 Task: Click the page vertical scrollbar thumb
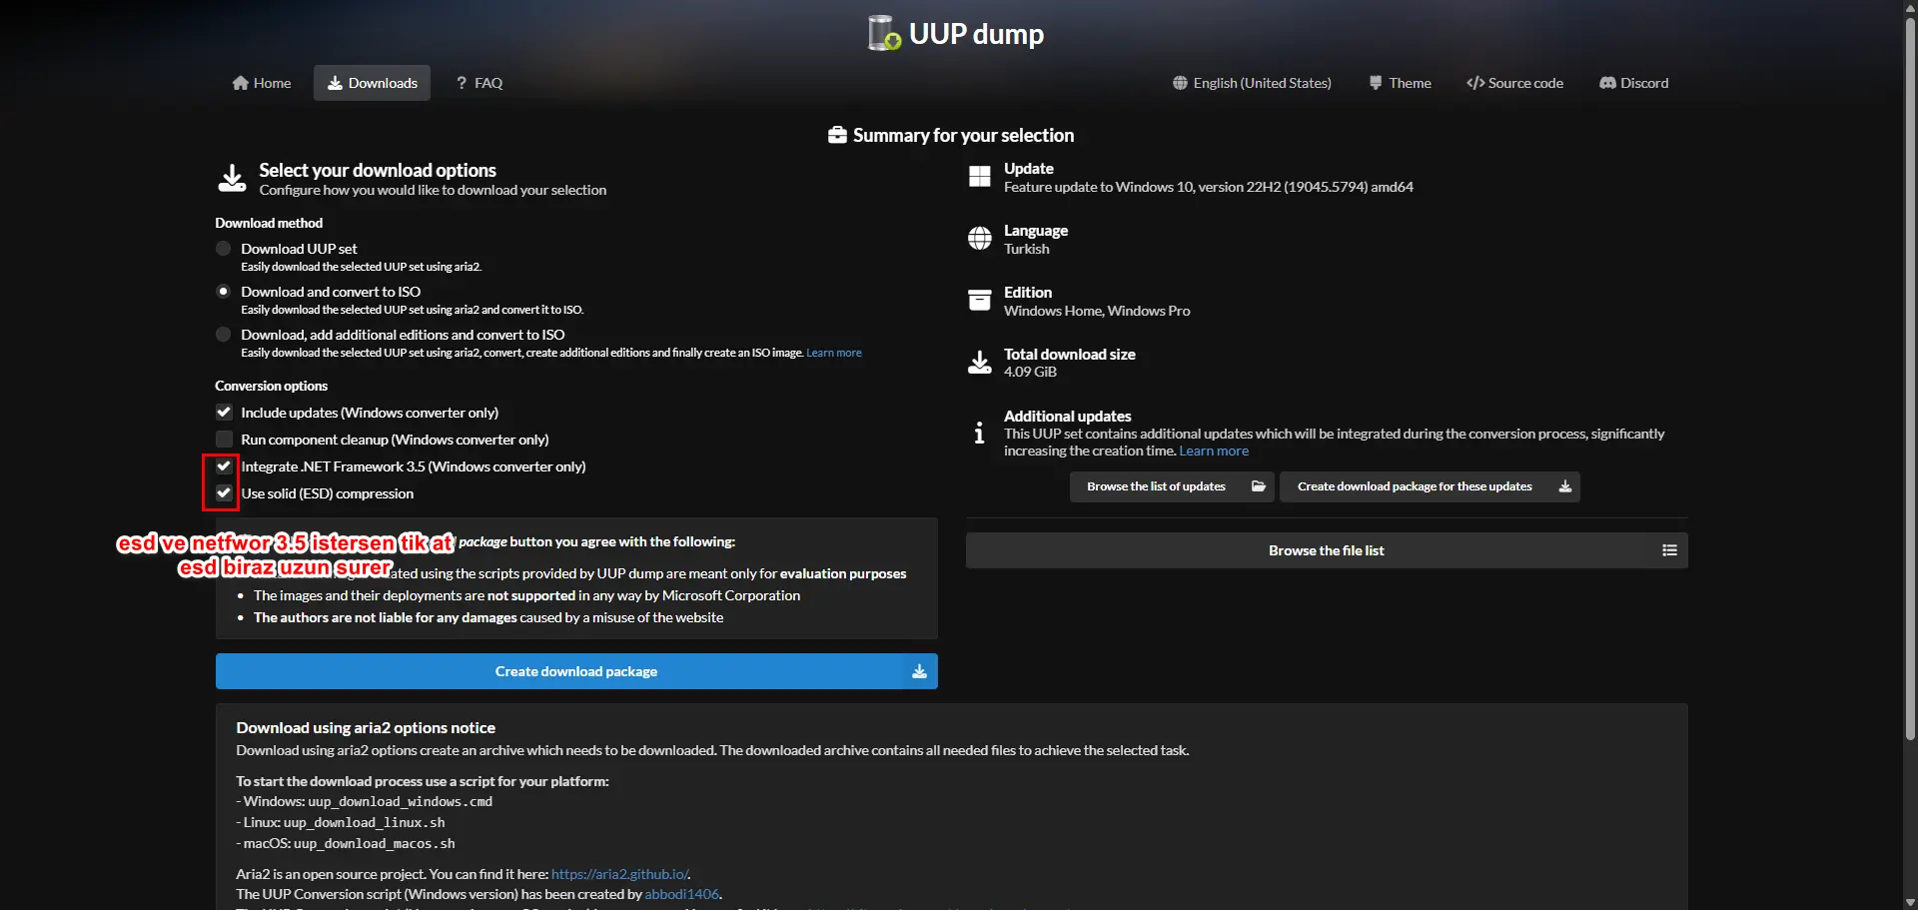(x=1909, y=378)
